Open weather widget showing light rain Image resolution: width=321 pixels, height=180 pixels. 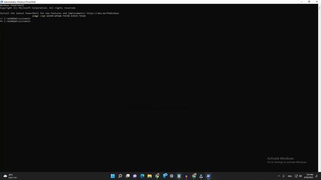point(10,176)
